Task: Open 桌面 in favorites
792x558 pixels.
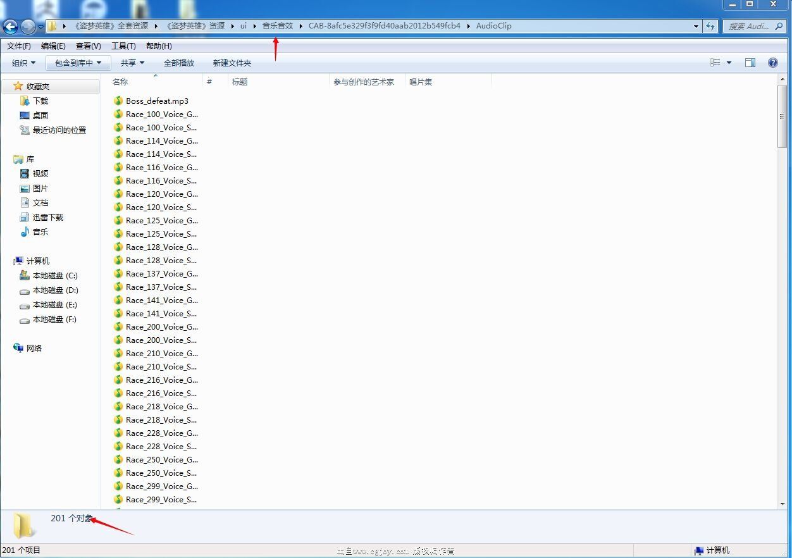Action: (x=40, y=115)
